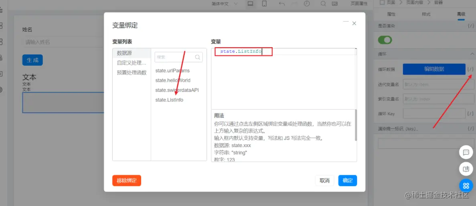Screen dimensions: 476x206
Task: Confirm binding with 确定 button
Action: [x=348, y=180]
